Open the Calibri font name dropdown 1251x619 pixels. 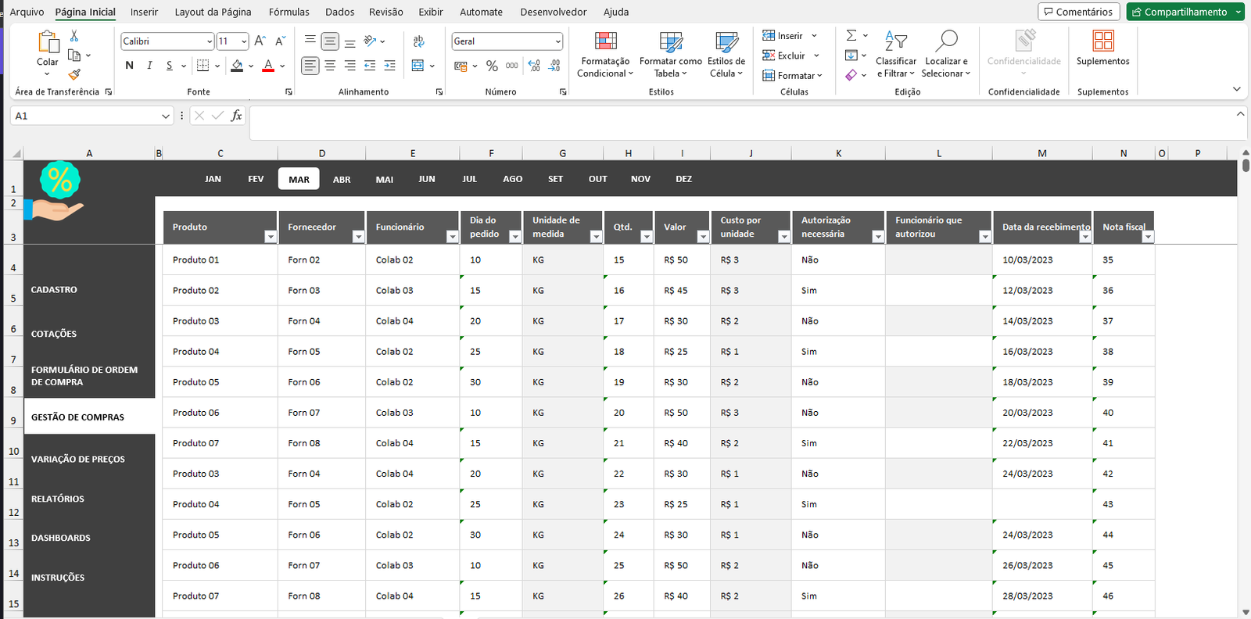(x=210, y=41)
